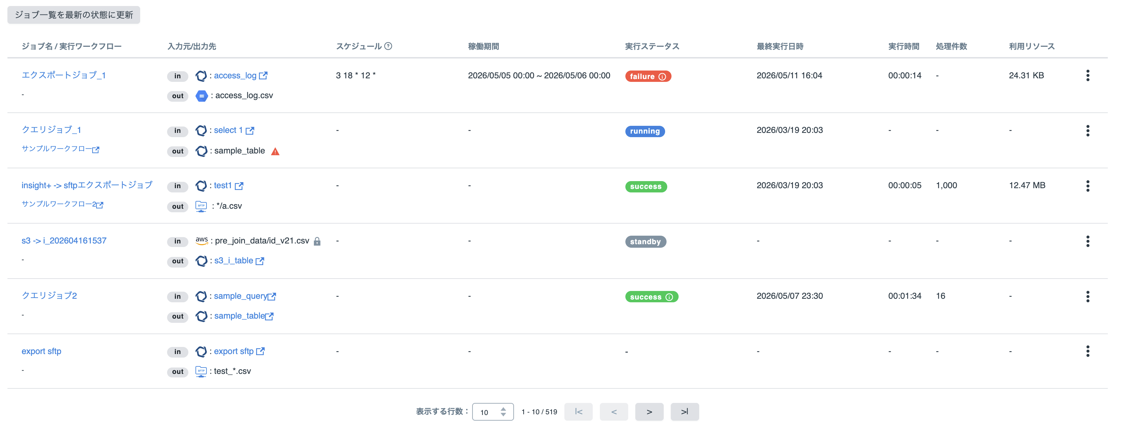The width and height of the screenshot is (1122, 432).
Task: Open the クエリジョブ2 job link
Action: pos(49,296)
